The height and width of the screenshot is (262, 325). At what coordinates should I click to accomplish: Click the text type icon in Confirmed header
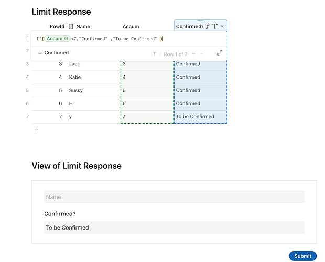click(x=215, y=26)
